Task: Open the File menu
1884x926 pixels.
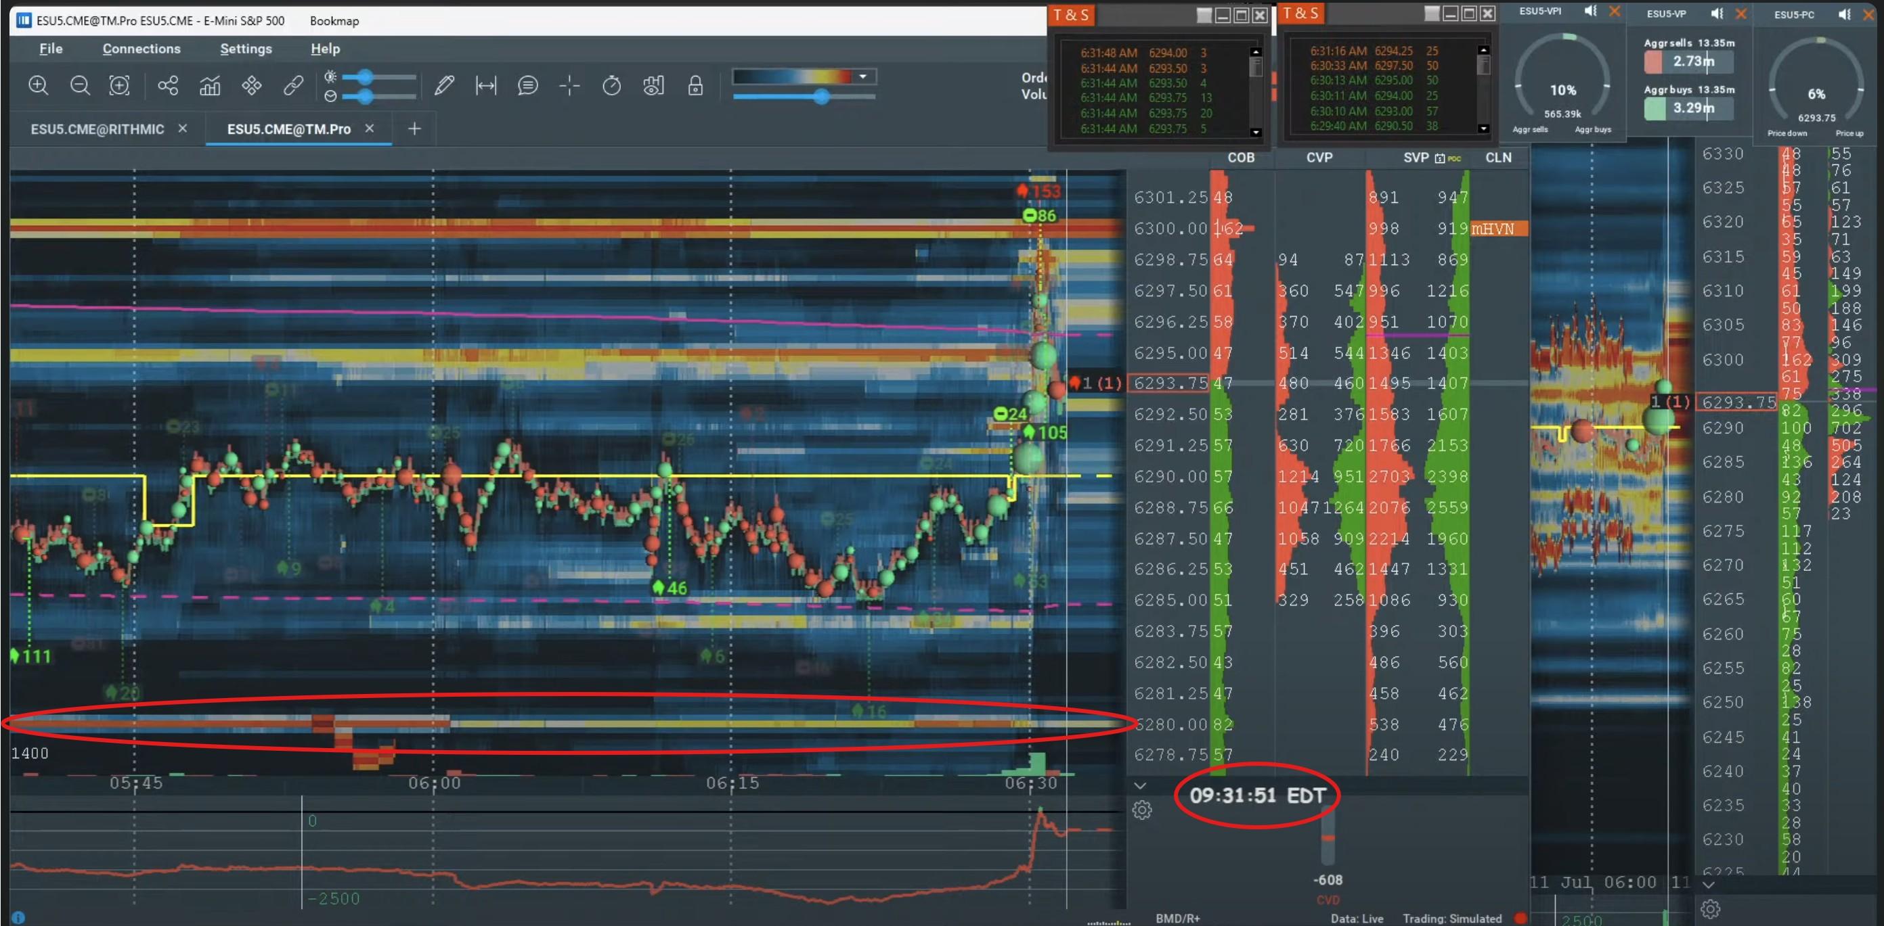Action: tap(51, 48)
